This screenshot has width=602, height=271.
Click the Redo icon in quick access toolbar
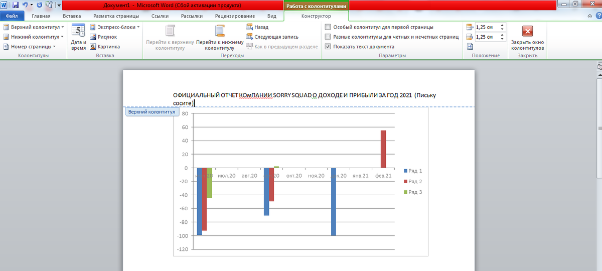(40, 5)
